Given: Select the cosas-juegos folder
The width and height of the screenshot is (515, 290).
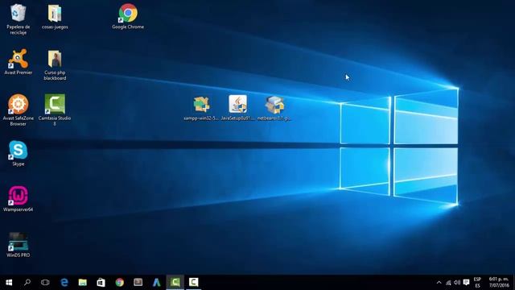Looking at the screenshot, I should pyautogui.click(x=55, y=17).
